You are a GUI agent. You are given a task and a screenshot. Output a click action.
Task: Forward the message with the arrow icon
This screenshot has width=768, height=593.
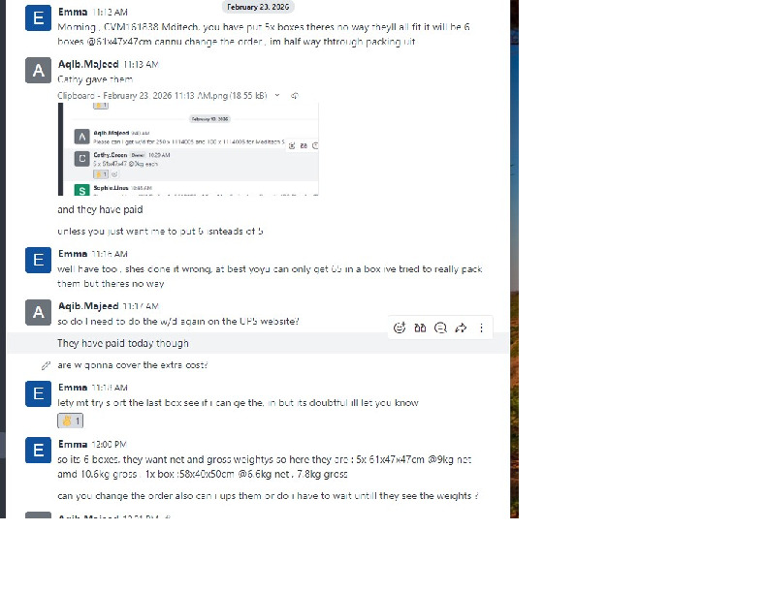[x=461, y=328]
